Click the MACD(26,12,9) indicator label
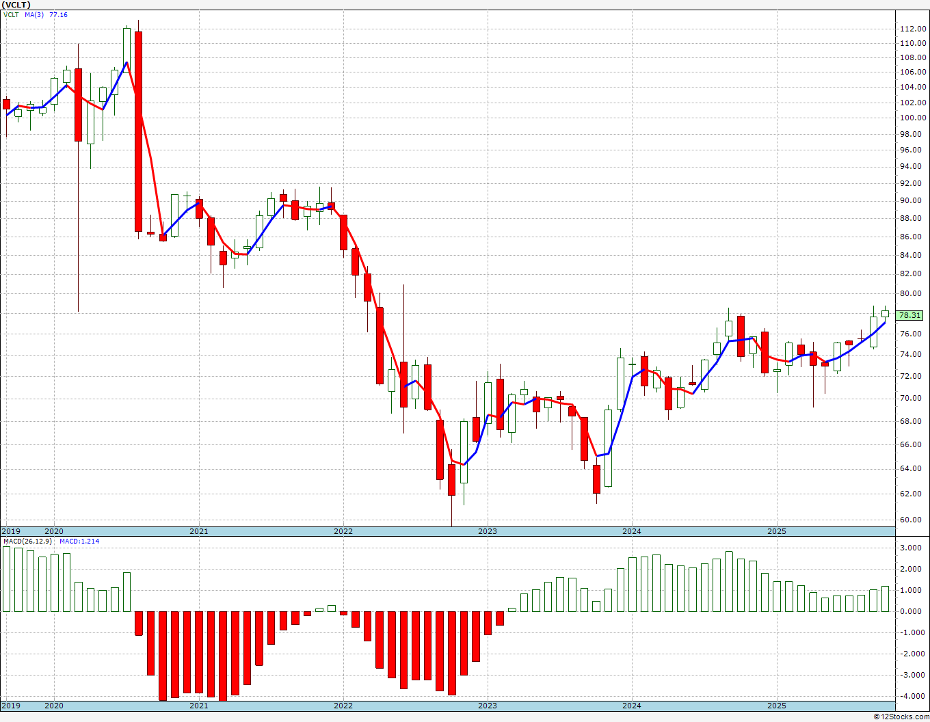930x722 pixels. click(x=27, y=541)
